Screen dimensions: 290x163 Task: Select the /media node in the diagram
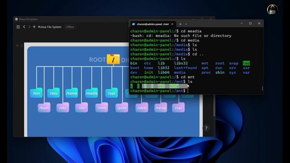92,93
